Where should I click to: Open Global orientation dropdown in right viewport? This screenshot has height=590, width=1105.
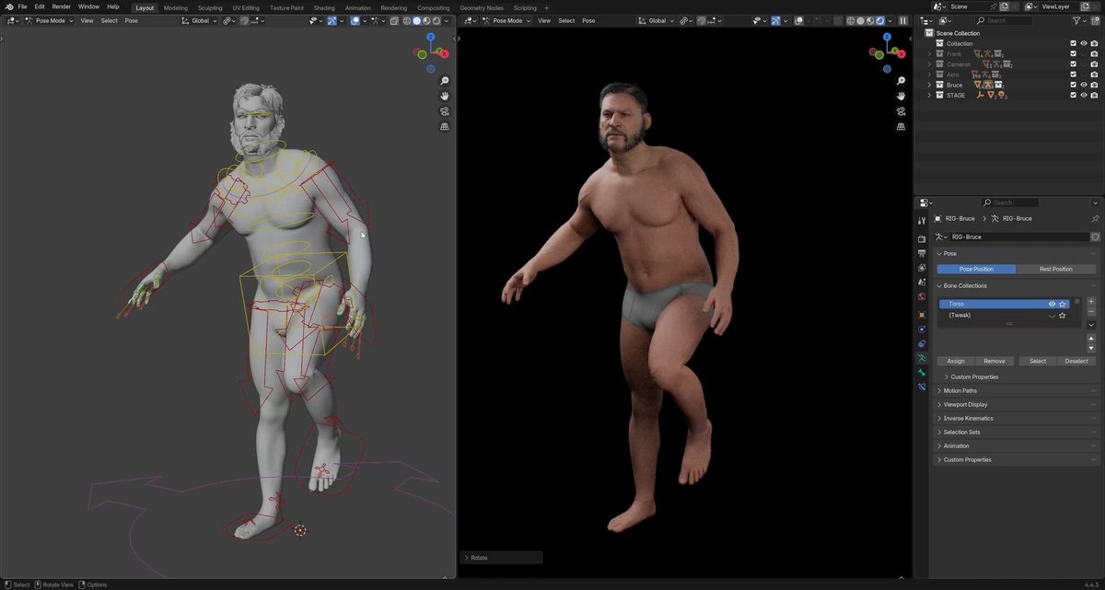657,20
